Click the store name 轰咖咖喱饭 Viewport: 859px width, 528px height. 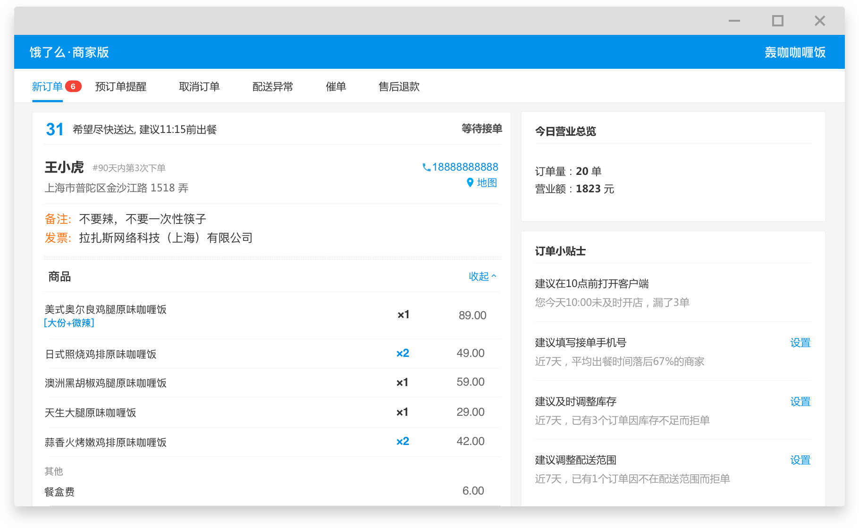(794, 52)
